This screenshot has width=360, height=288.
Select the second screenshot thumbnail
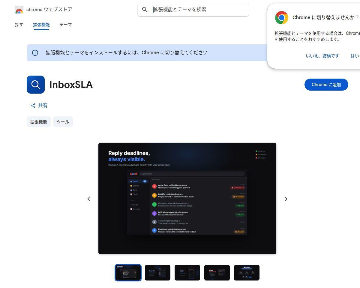click(157, 273)
